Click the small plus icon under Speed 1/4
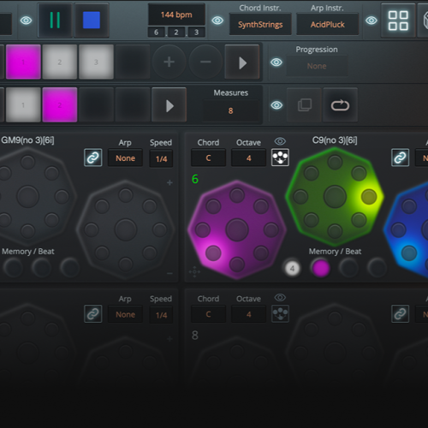Screen dimensions: 428x428 pos(169,182)
